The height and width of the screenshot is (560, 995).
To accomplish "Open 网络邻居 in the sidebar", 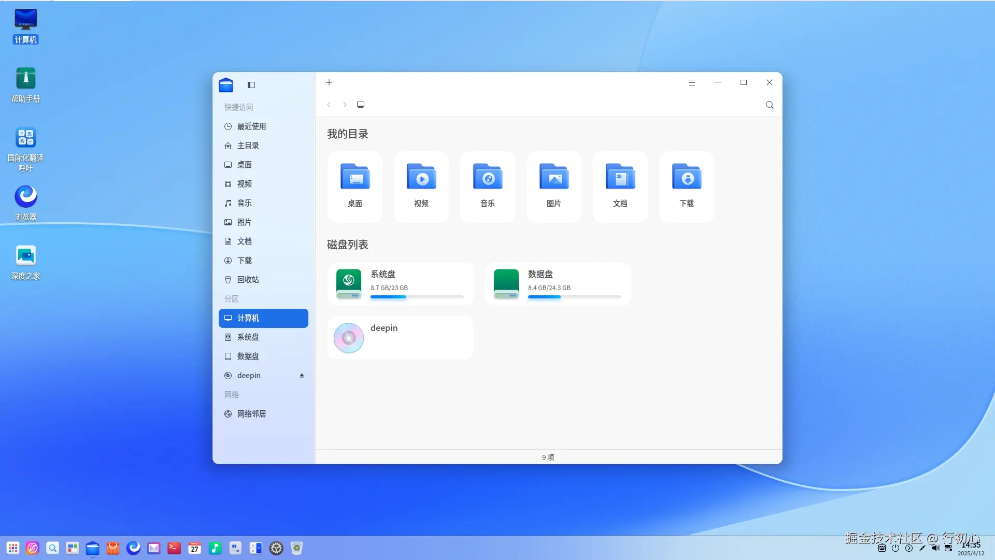I will point(251,414).
